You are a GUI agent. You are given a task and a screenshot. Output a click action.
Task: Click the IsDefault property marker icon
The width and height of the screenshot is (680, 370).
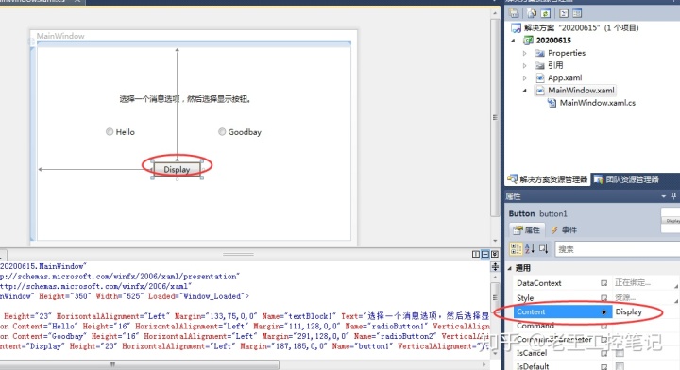[x=603, y=366]
